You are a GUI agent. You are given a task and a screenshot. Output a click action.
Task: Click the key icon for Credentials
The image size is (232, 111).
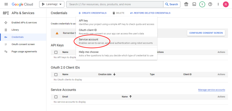click(x=6, y=37)
